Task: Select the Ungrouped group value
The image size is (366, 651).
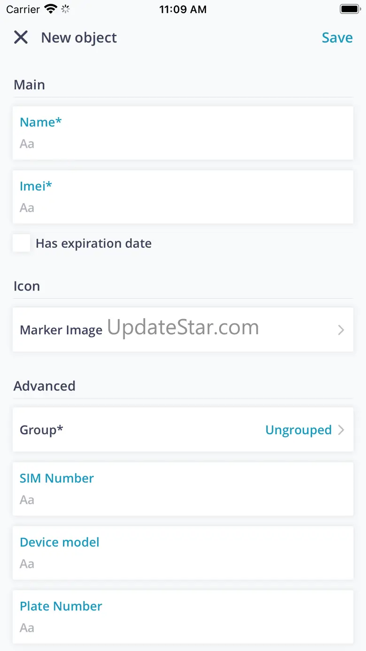Action: click(x=298, y=430)
